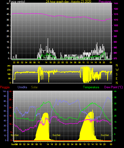The height and width of the screenshot is (148, 124).
Task: Select the Pioggia legend label
Action: pos(5,87)
